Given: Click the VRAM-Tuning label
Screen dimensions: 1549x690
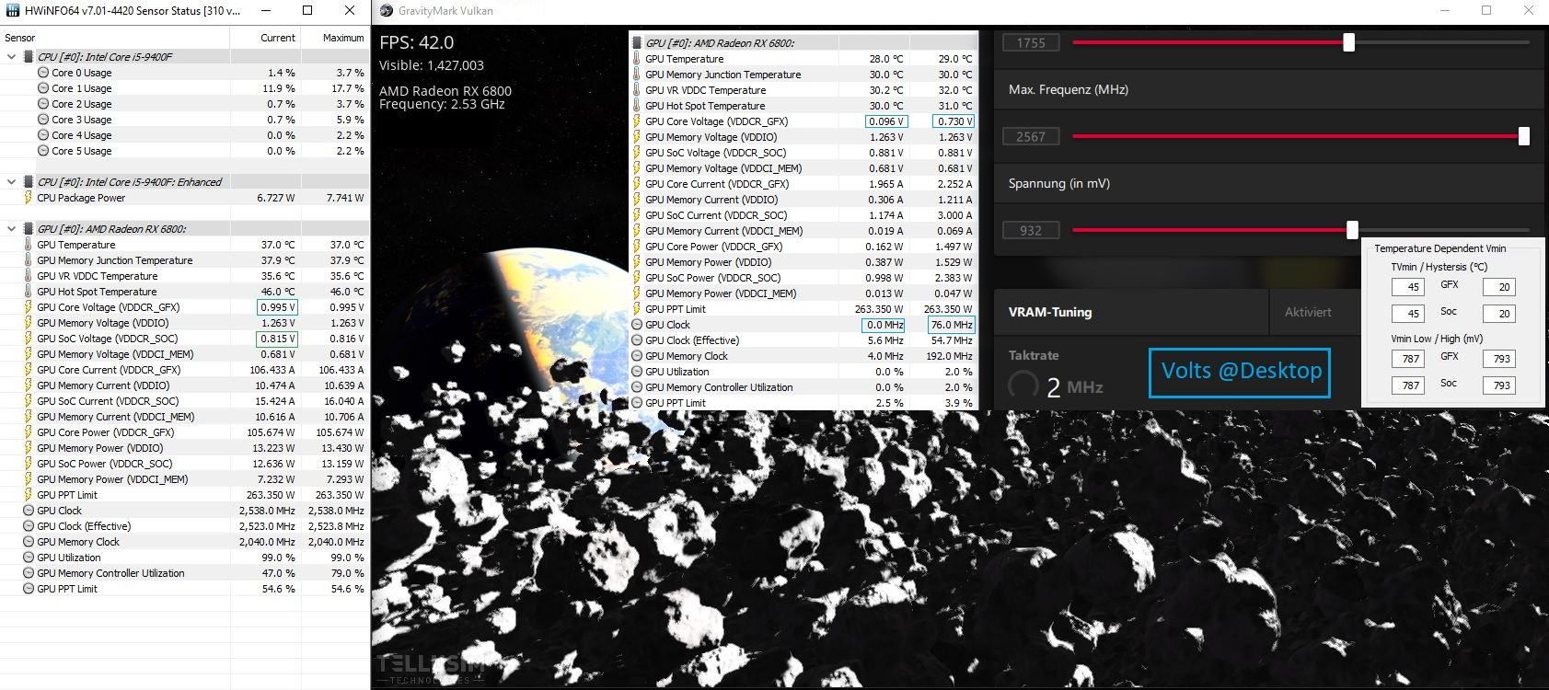Looking at the screenshot, I should (x=1050, y=312).
